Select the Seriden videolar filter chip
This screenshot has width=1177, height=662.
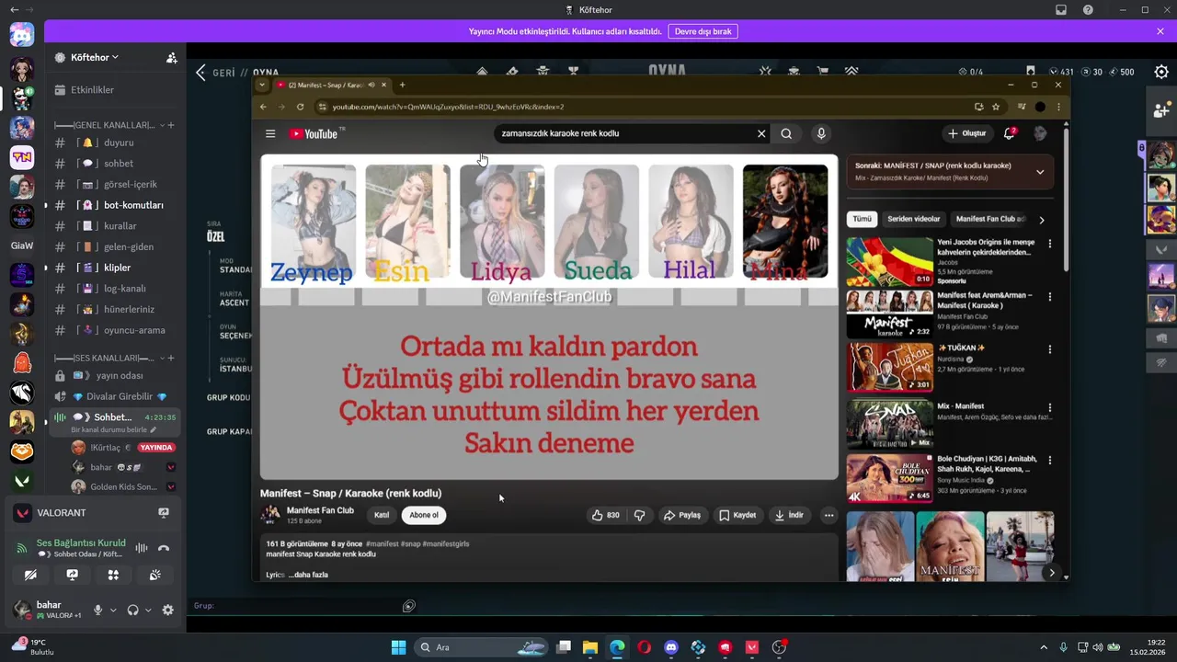pos(913,219)
